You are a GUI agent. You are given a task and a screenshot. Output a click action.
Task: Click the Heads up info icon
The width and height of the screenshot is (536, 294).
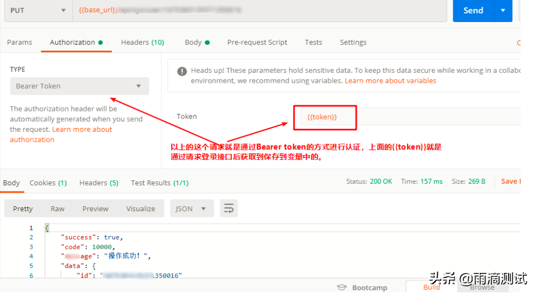click(x=181, y=71)
